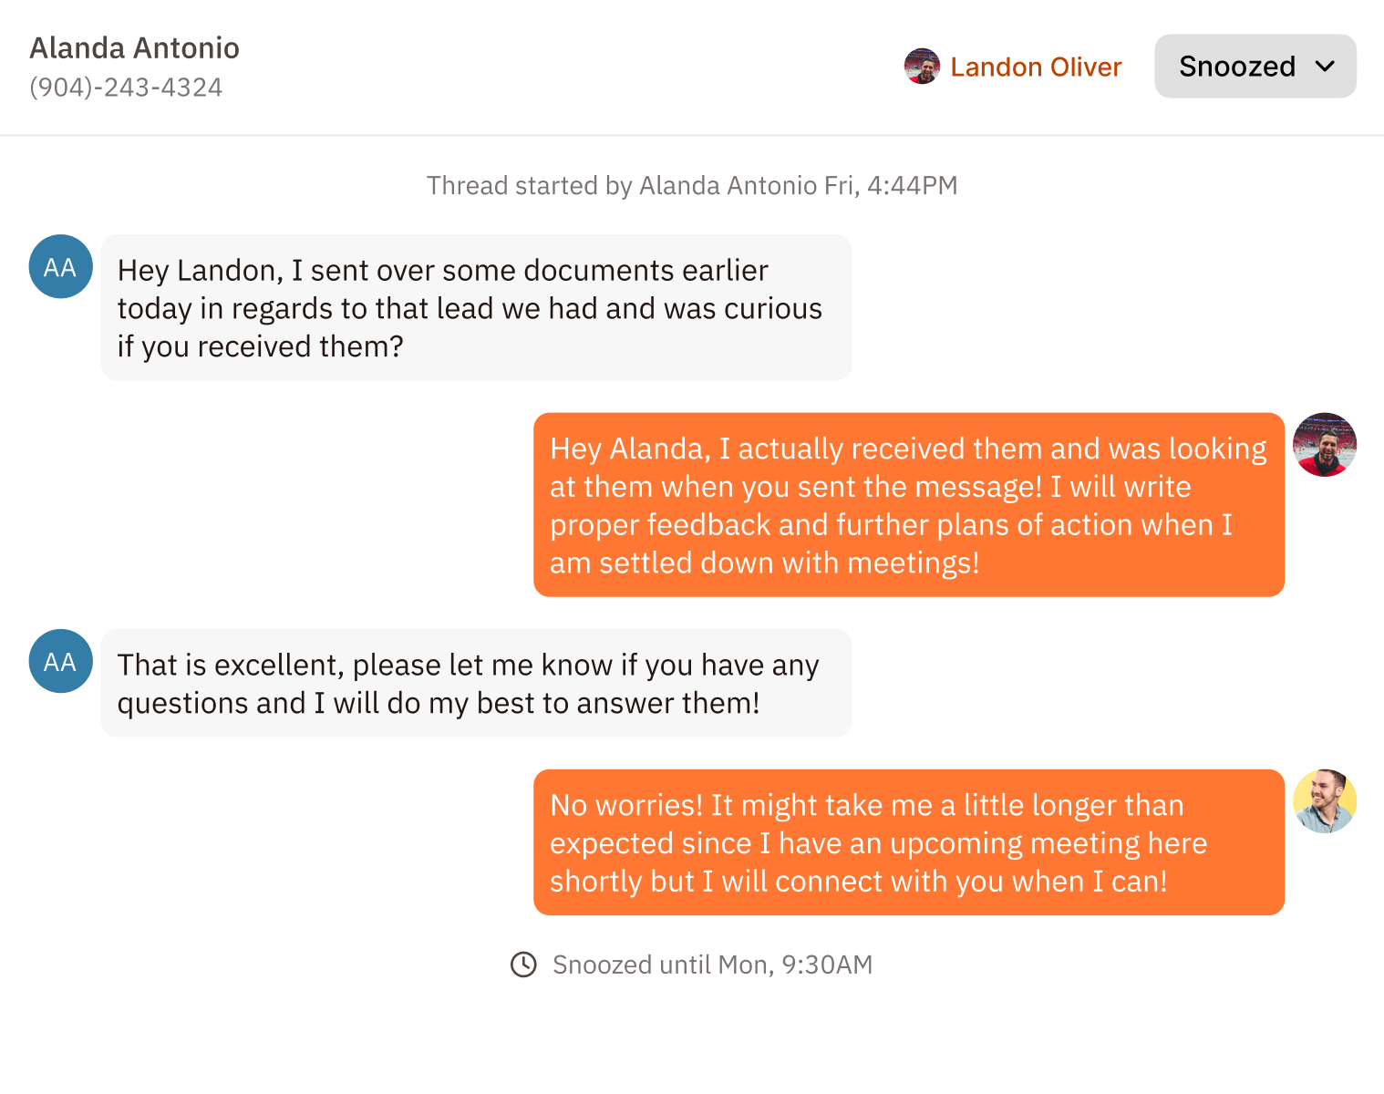Click the AA avatar on Alanda's second message
The width and height of the screenshot is (1384, 1094).
[60, 661]
